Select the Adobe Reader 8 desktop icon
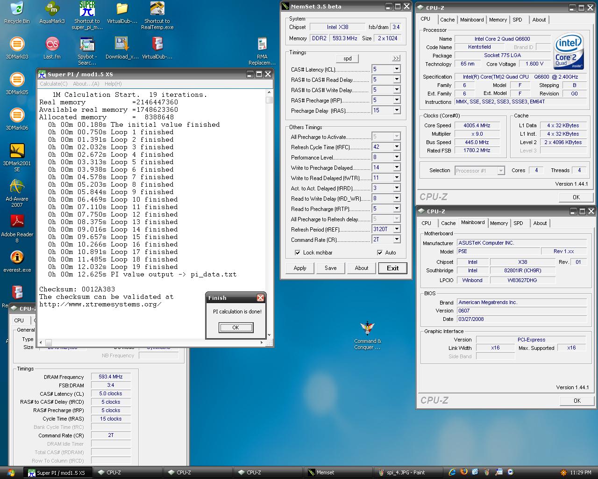The image size is (598, 479). pyautogui.click(x=17, y=229)
